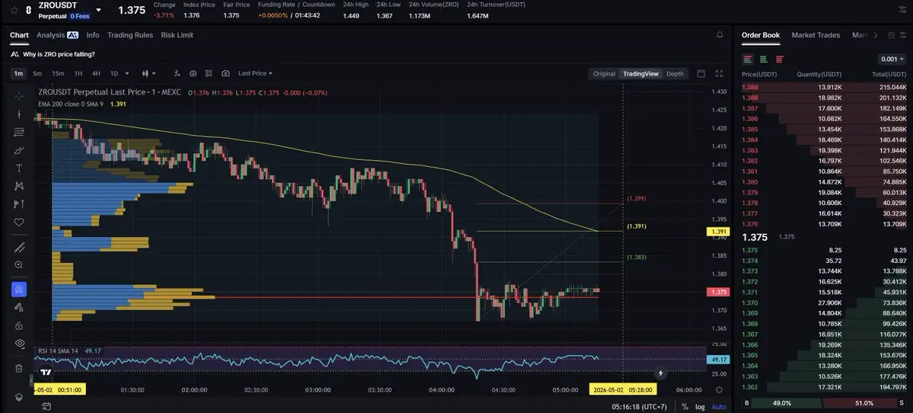
Task: Select the 5m timeframe
Action: coord(37,73)
